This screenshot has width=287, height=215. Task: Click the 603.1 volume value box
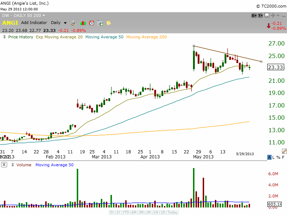[274, 204]
